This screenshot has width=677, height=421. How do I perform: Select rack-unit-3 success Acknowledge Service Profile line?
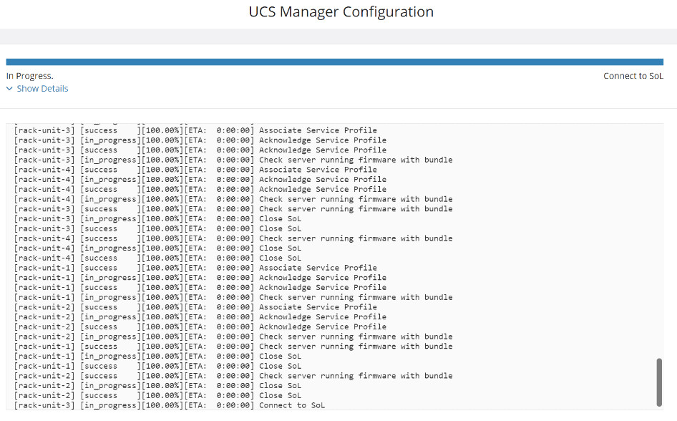[200, 150]
